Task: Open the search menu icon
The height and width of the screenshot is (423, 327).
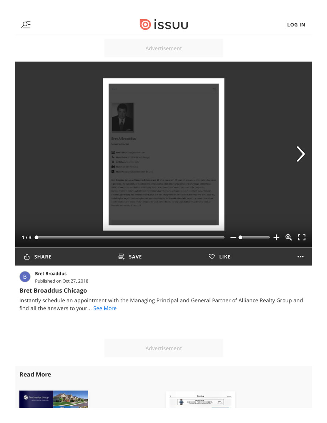Action: (x=26, y=25)
